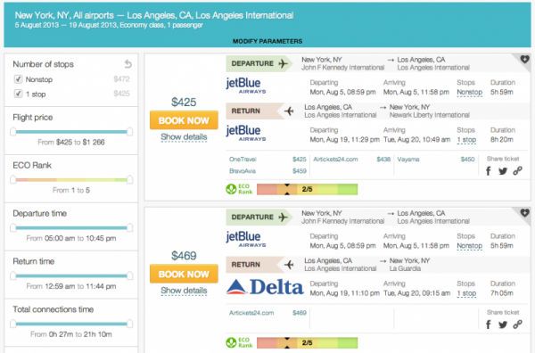The height and width of the screenshot is (353, 535).
Task: Copy link icon for the $425 ticket
Action: click(x=517, y=171)
